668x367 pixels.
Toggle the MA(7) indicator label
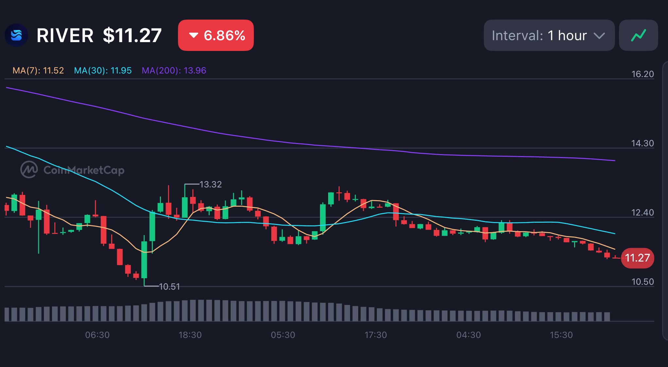click(38, 71)
